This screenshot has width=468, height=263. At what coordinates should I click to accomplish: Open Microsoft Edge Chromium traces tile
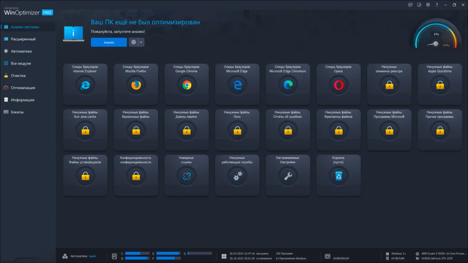288,84
